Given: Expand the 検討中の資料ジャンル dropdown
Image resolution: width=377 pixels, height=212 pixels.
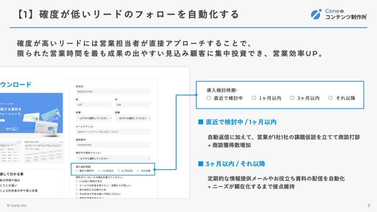Looking at the screenshot, I should 113,158.
